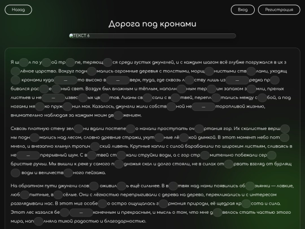Pick the missing letter in 'ств_лами'
The width and height of the screenshot is (305, 229).
click(x=251, y=71)
